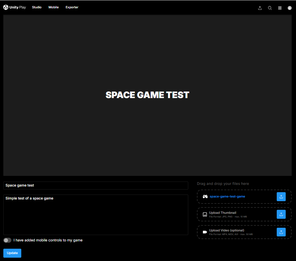The width and height of the screenshot is (296, 261).
Task: Click the image icon beside Upload Thumbnail
Action: tap(205, 214)
